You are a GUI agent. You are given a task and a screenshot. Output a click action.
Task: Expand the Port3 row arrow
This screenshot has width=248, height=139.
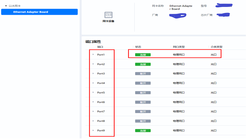pyautogui.click(x=93, y=74)
